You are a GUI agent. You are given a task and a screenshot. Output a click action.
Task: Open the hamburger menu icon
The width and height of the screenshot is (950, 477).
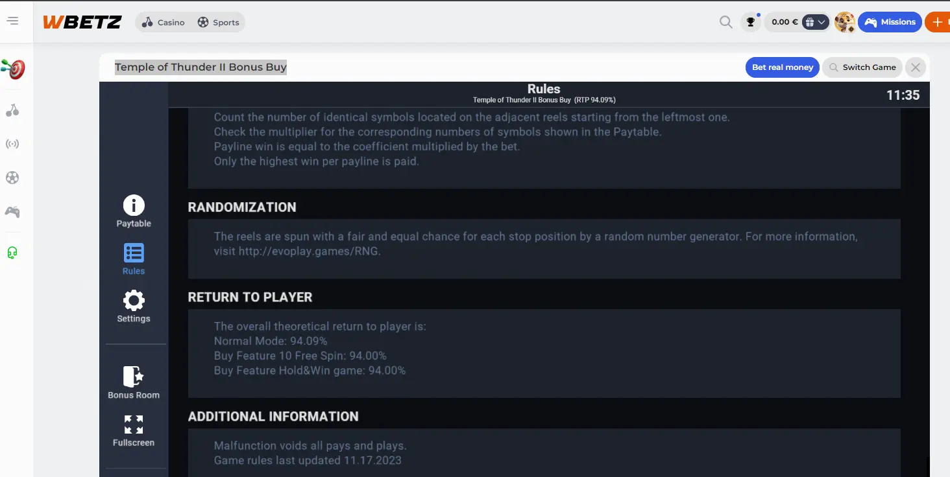(12, 21)
